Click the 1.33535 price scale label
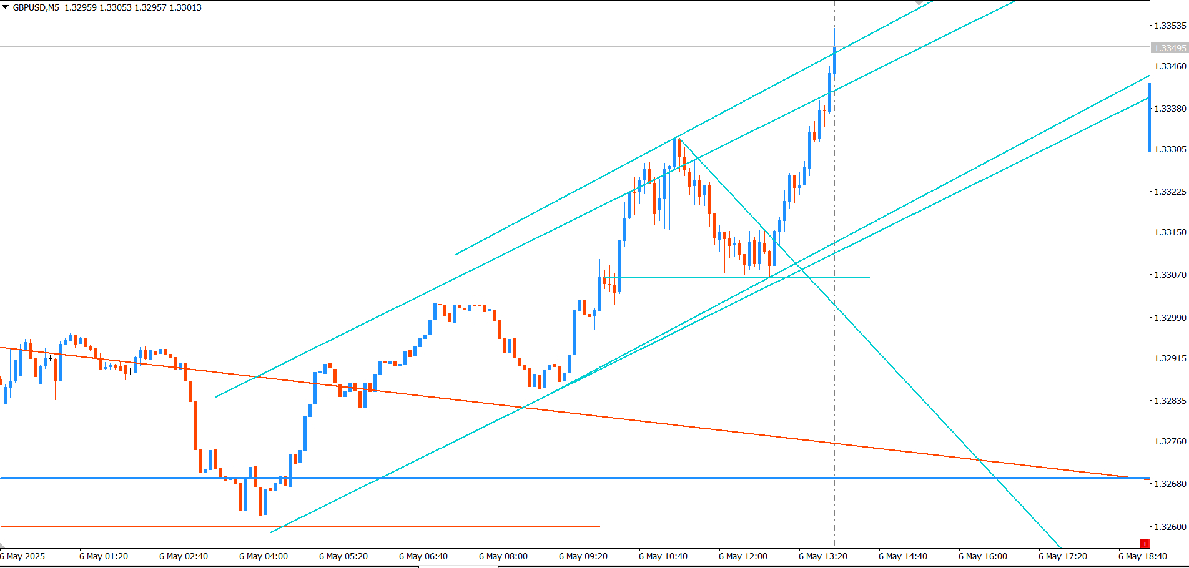1189x568 pixels. point(1170,26)
